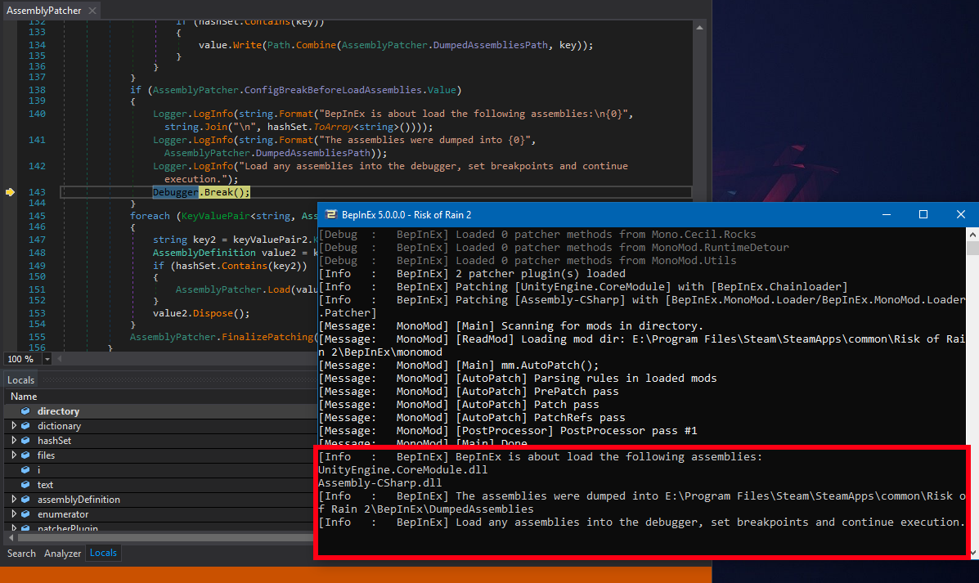The image size is (979, 583).
Task: Click Debugger.Break() on line 143
Action: click(201, 192)
